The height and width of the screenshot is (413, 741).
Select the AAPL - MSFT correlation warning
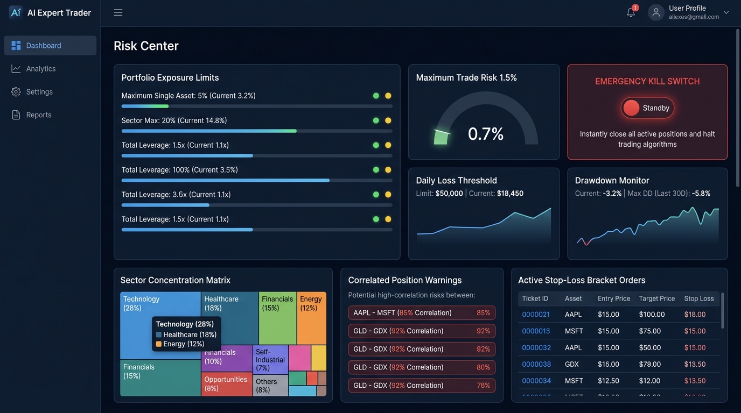click(x=422, y=313)
